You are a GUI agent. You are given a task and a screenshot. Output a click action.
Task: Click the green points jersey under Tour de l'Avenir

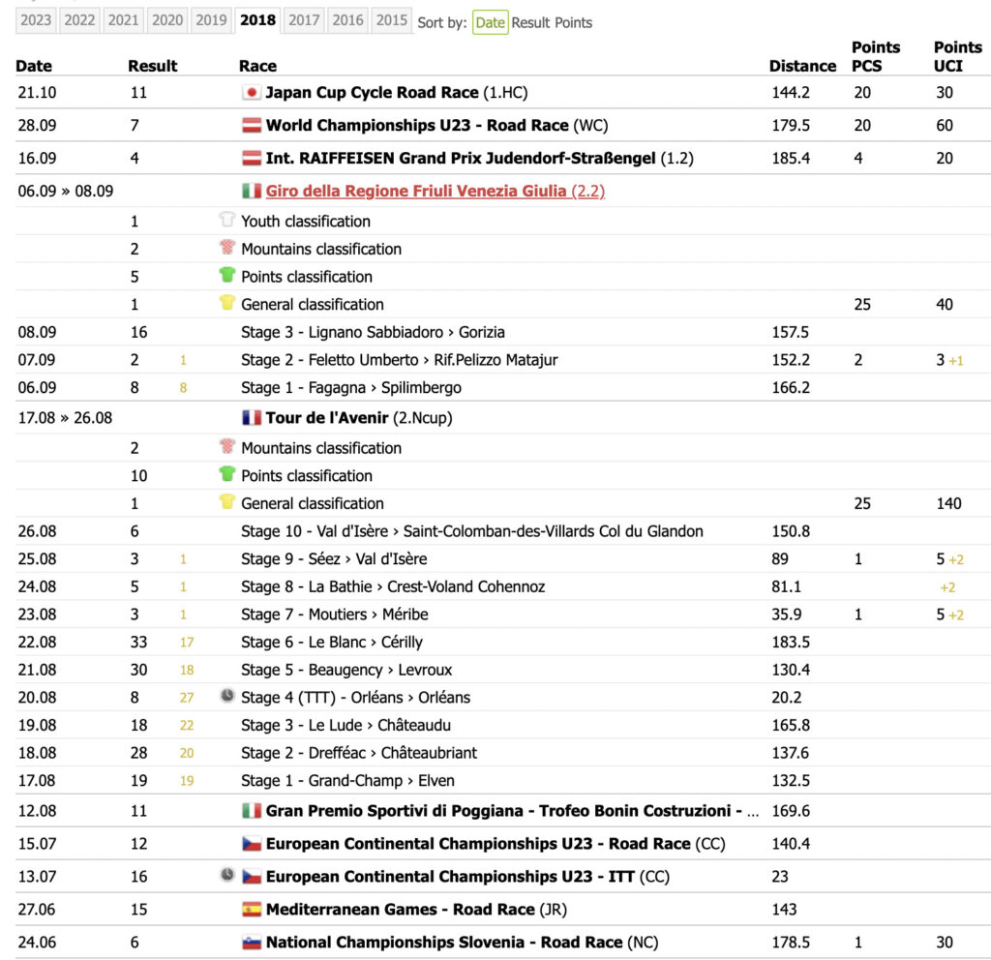[226, 474]
